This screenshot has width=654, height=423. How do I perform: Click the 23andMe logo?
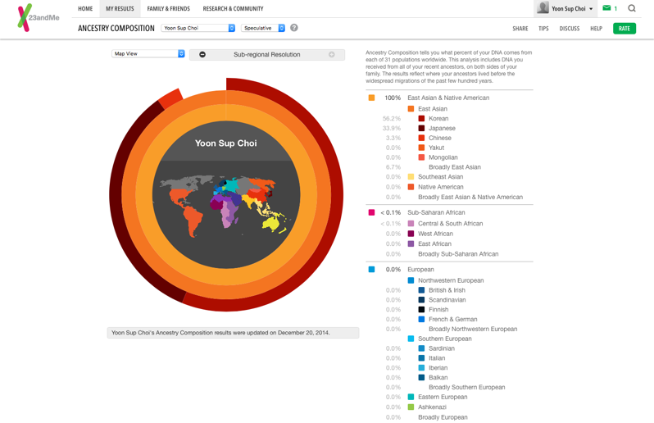pyautogui.click(x=38, y=17)
